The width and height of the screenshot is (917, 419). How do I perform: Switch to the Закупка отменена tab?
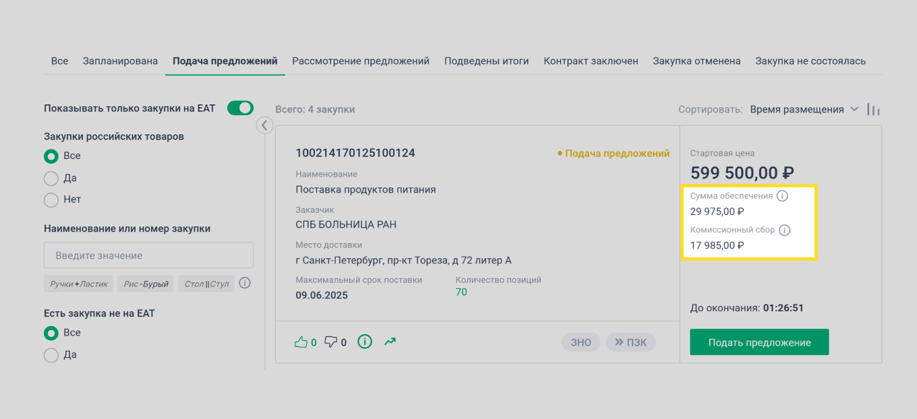(697, 61)
